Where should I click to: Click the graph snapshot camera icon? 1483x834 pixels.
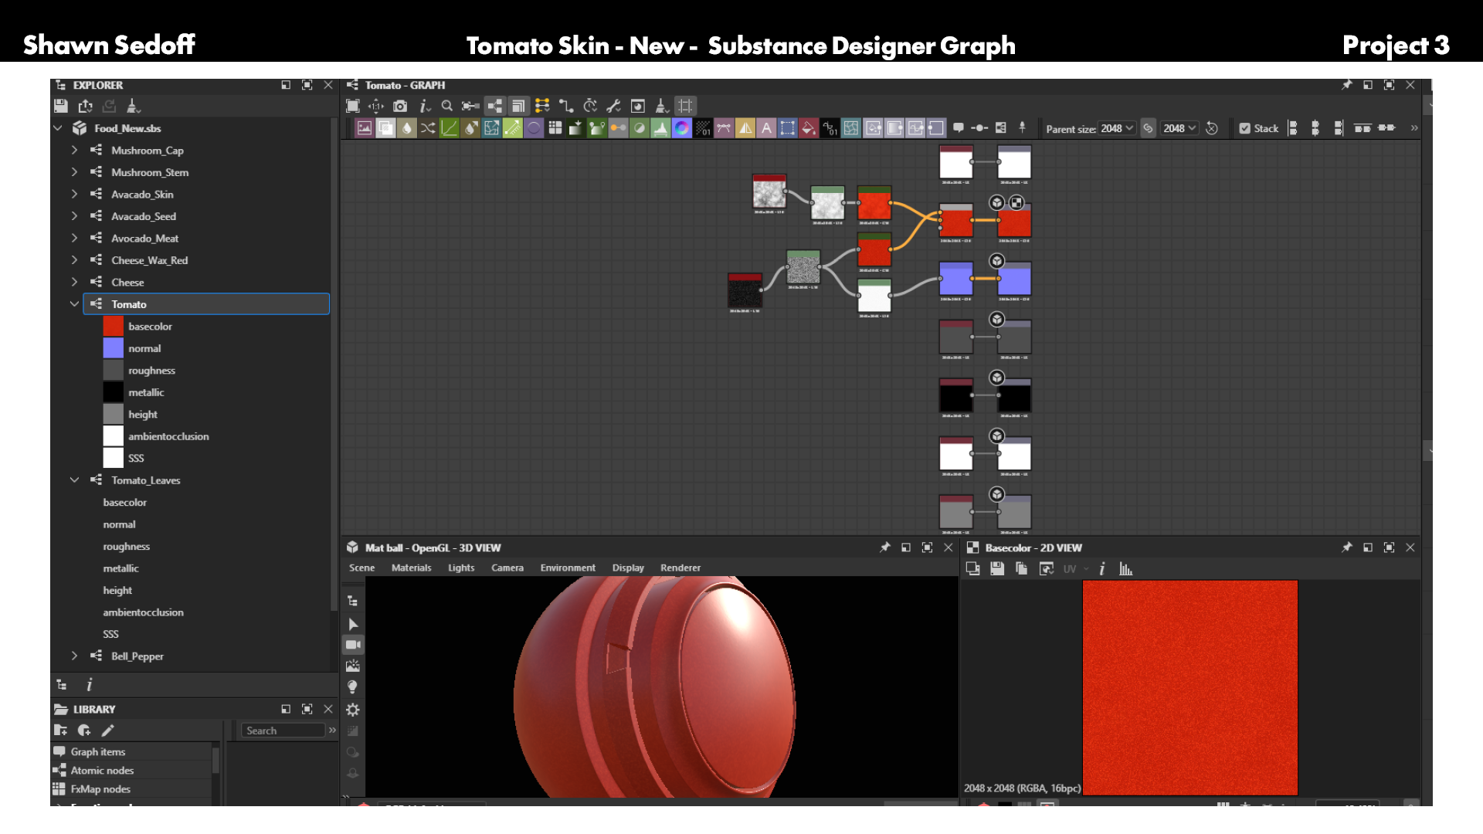(399, 106)
